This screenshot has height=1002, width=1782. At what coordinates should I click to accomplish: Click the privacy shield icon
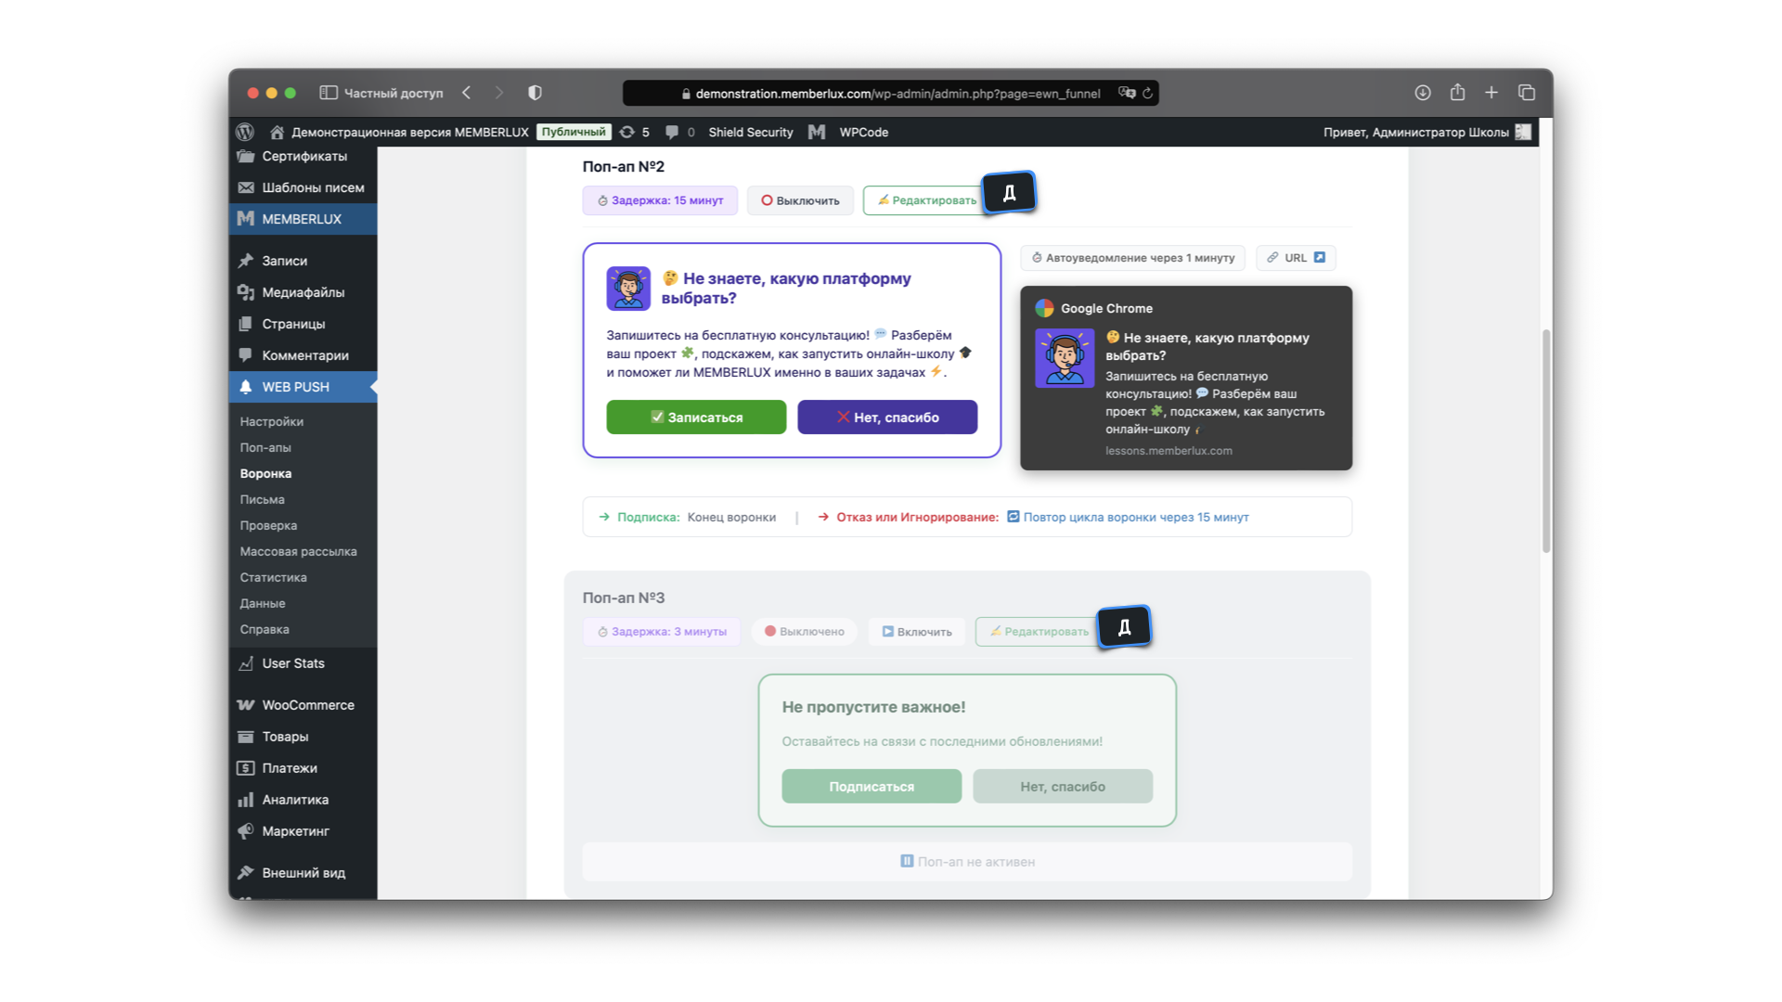coord(535,93)
